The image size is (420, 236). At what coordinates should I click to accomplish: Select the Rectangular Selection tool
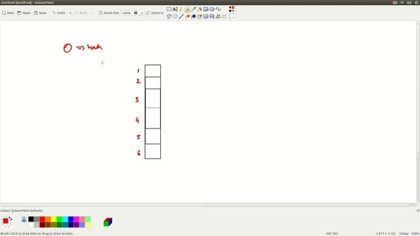(169, 9)
